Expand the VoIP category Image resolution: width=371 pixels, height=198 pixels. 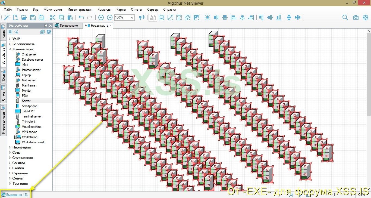point(10,39)
